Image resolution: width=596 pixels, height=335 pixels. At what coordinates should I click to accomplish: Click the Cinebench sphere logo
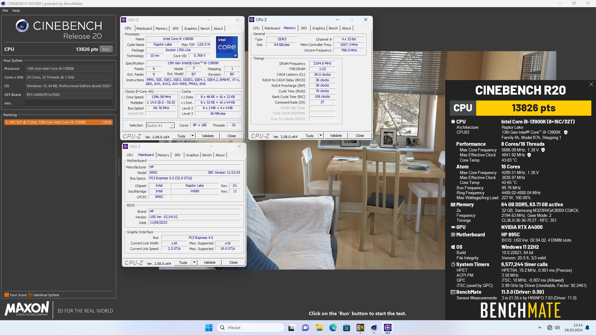pos(22,26)
